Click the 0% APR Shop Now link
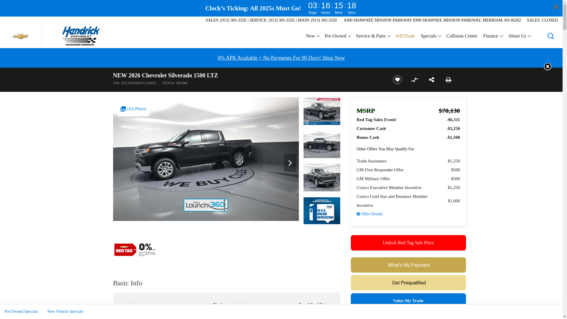The width and height of the screenshot is (567, 319). (x=281, y=58)
